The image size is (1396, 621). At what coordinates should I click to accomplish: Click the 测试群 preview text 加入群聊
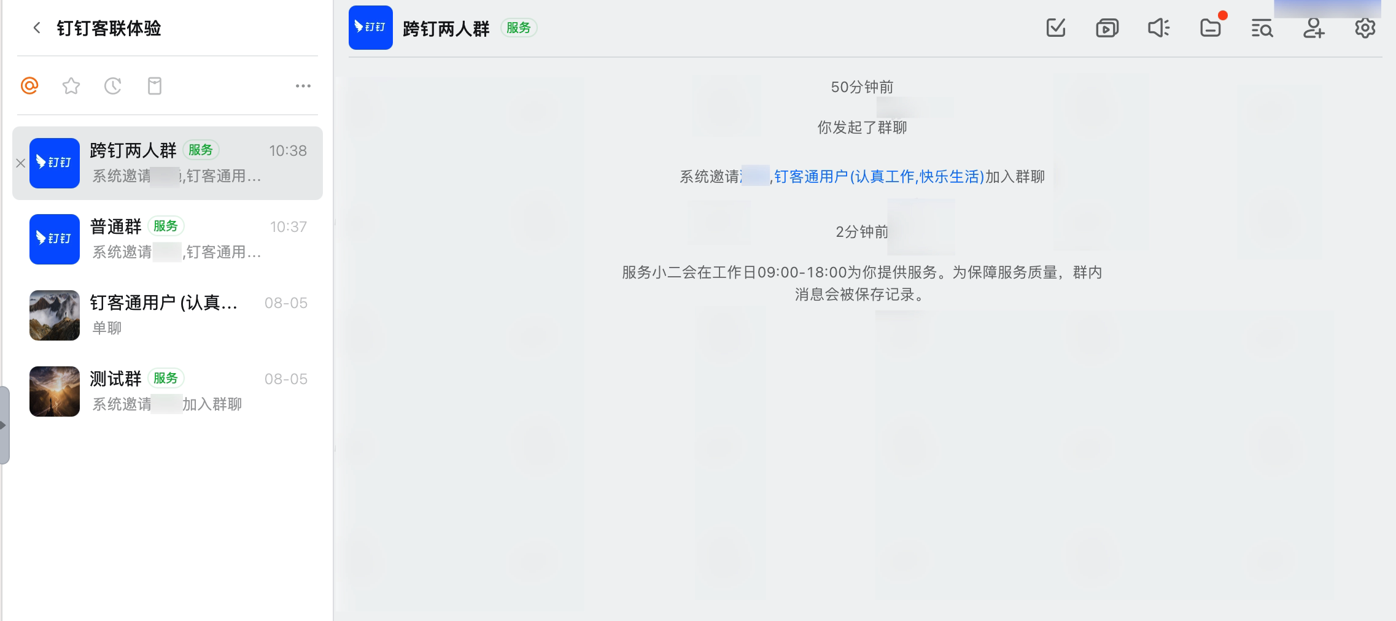click(212, 404)
